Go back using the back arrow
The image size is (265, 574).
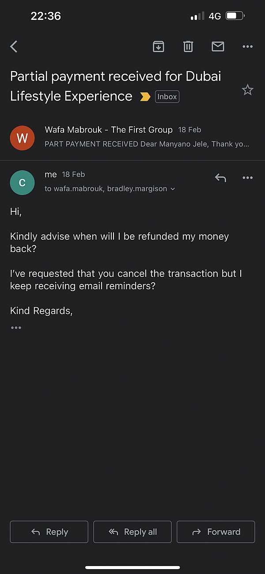pos(14,46)
